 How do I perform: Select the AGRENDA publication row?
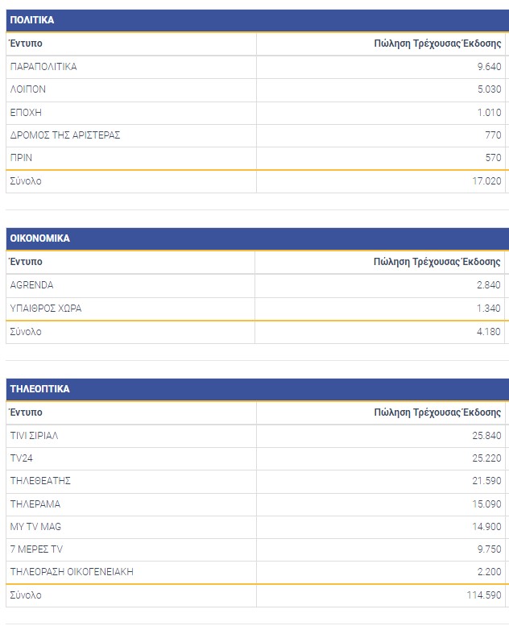(31, 285)
